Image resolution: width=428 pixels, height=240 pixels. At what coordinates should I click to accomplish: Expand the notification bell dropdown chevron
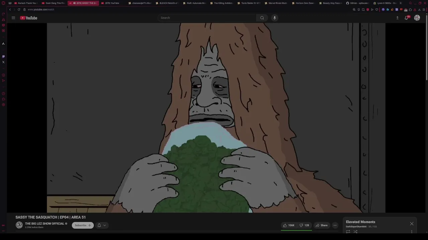[x=105, y=225]
